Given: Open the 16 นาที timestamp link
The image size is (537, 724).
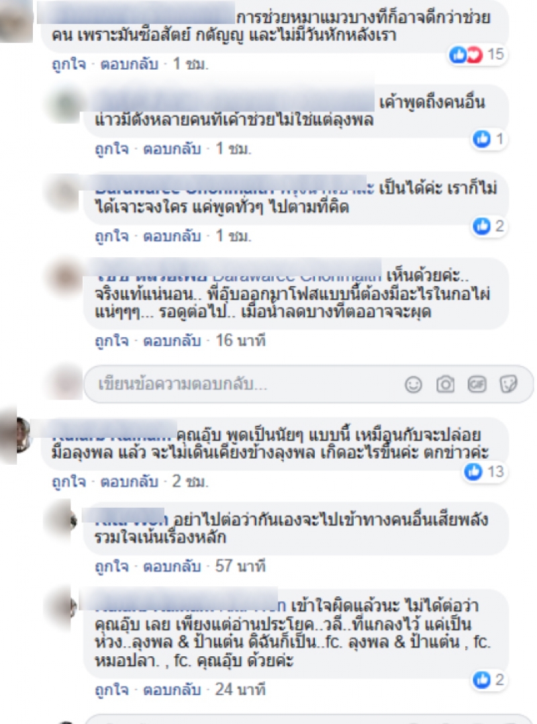Looking at the screenshot, I should tap(240, 341).
